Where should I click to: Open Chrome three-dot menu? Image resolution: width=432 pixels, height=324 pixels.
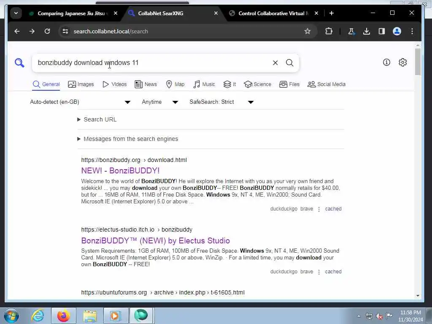[x=412, y=31]
